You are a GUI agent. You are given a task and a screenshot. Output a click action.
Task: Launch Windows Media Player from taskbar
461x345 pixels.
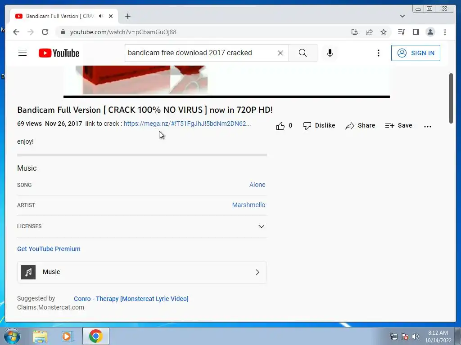pos(68,336)
